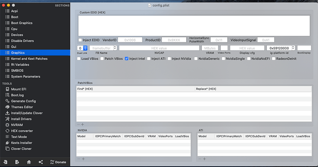Screen dimensions: 318x167
Task: Open Install/Update Clover tool
Action: [27, 113]
